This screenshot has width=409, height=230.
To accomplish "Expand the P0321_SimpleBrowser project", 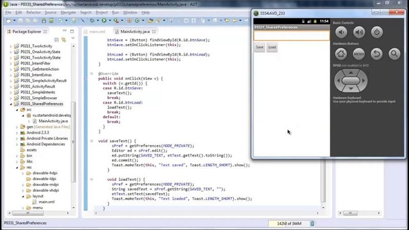I will click(11, 98).
